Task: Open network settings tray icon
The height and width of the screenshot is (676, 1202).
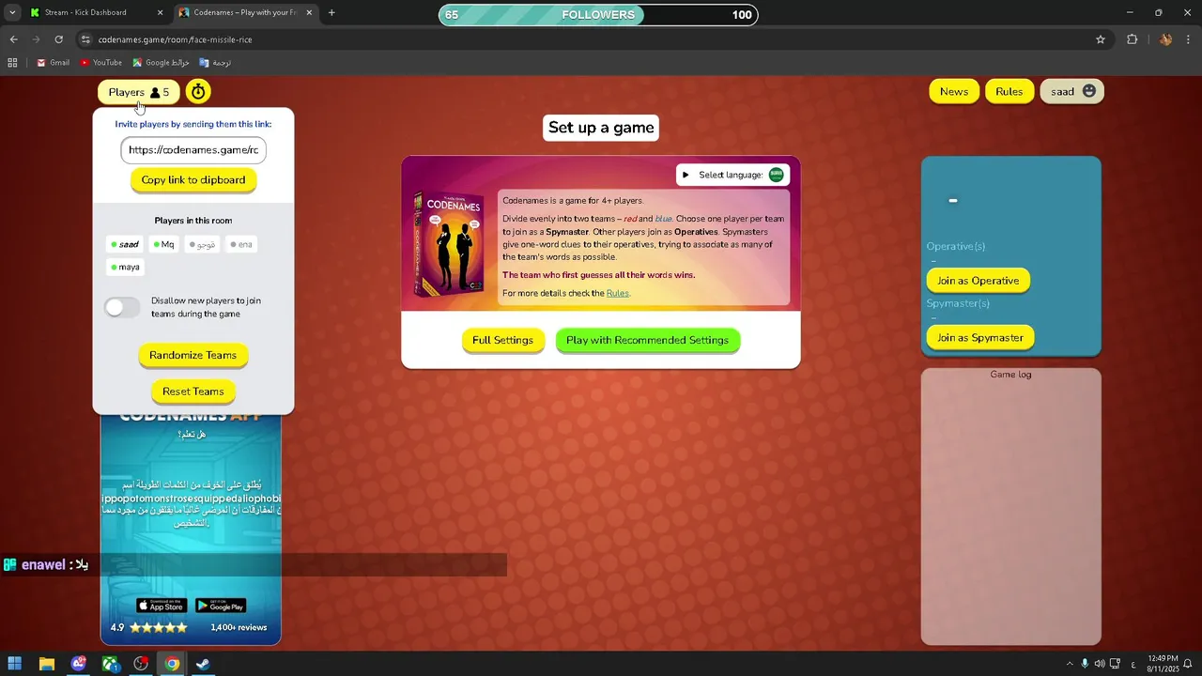Action: point(1115,664)
